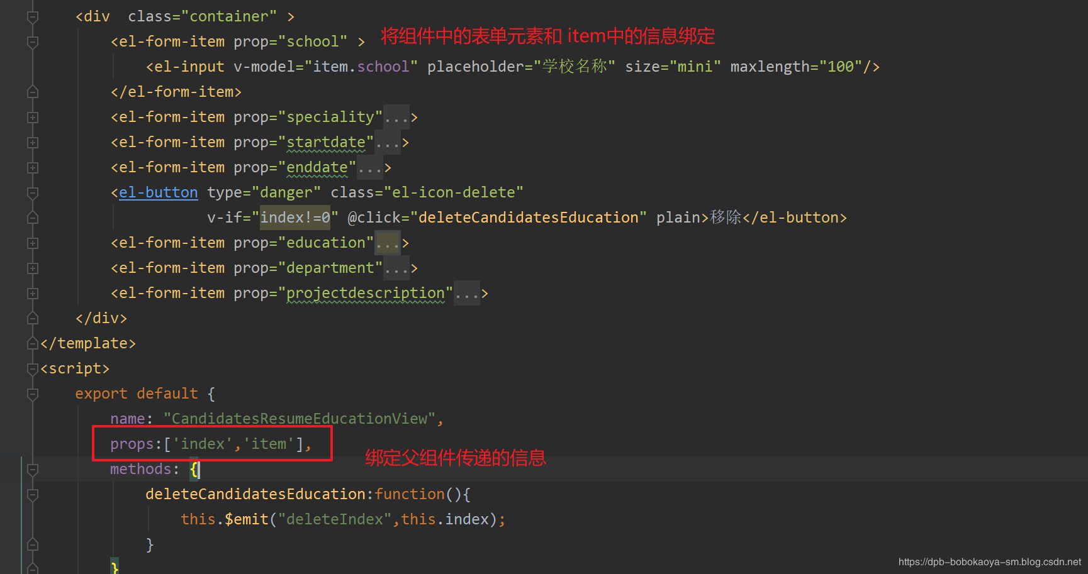Click the startdate prop value

tap(326, 142)
